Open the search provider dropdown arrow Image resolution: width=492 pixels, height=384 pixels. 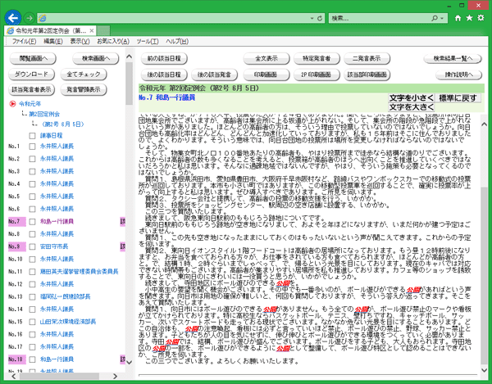tap(442, 18)
